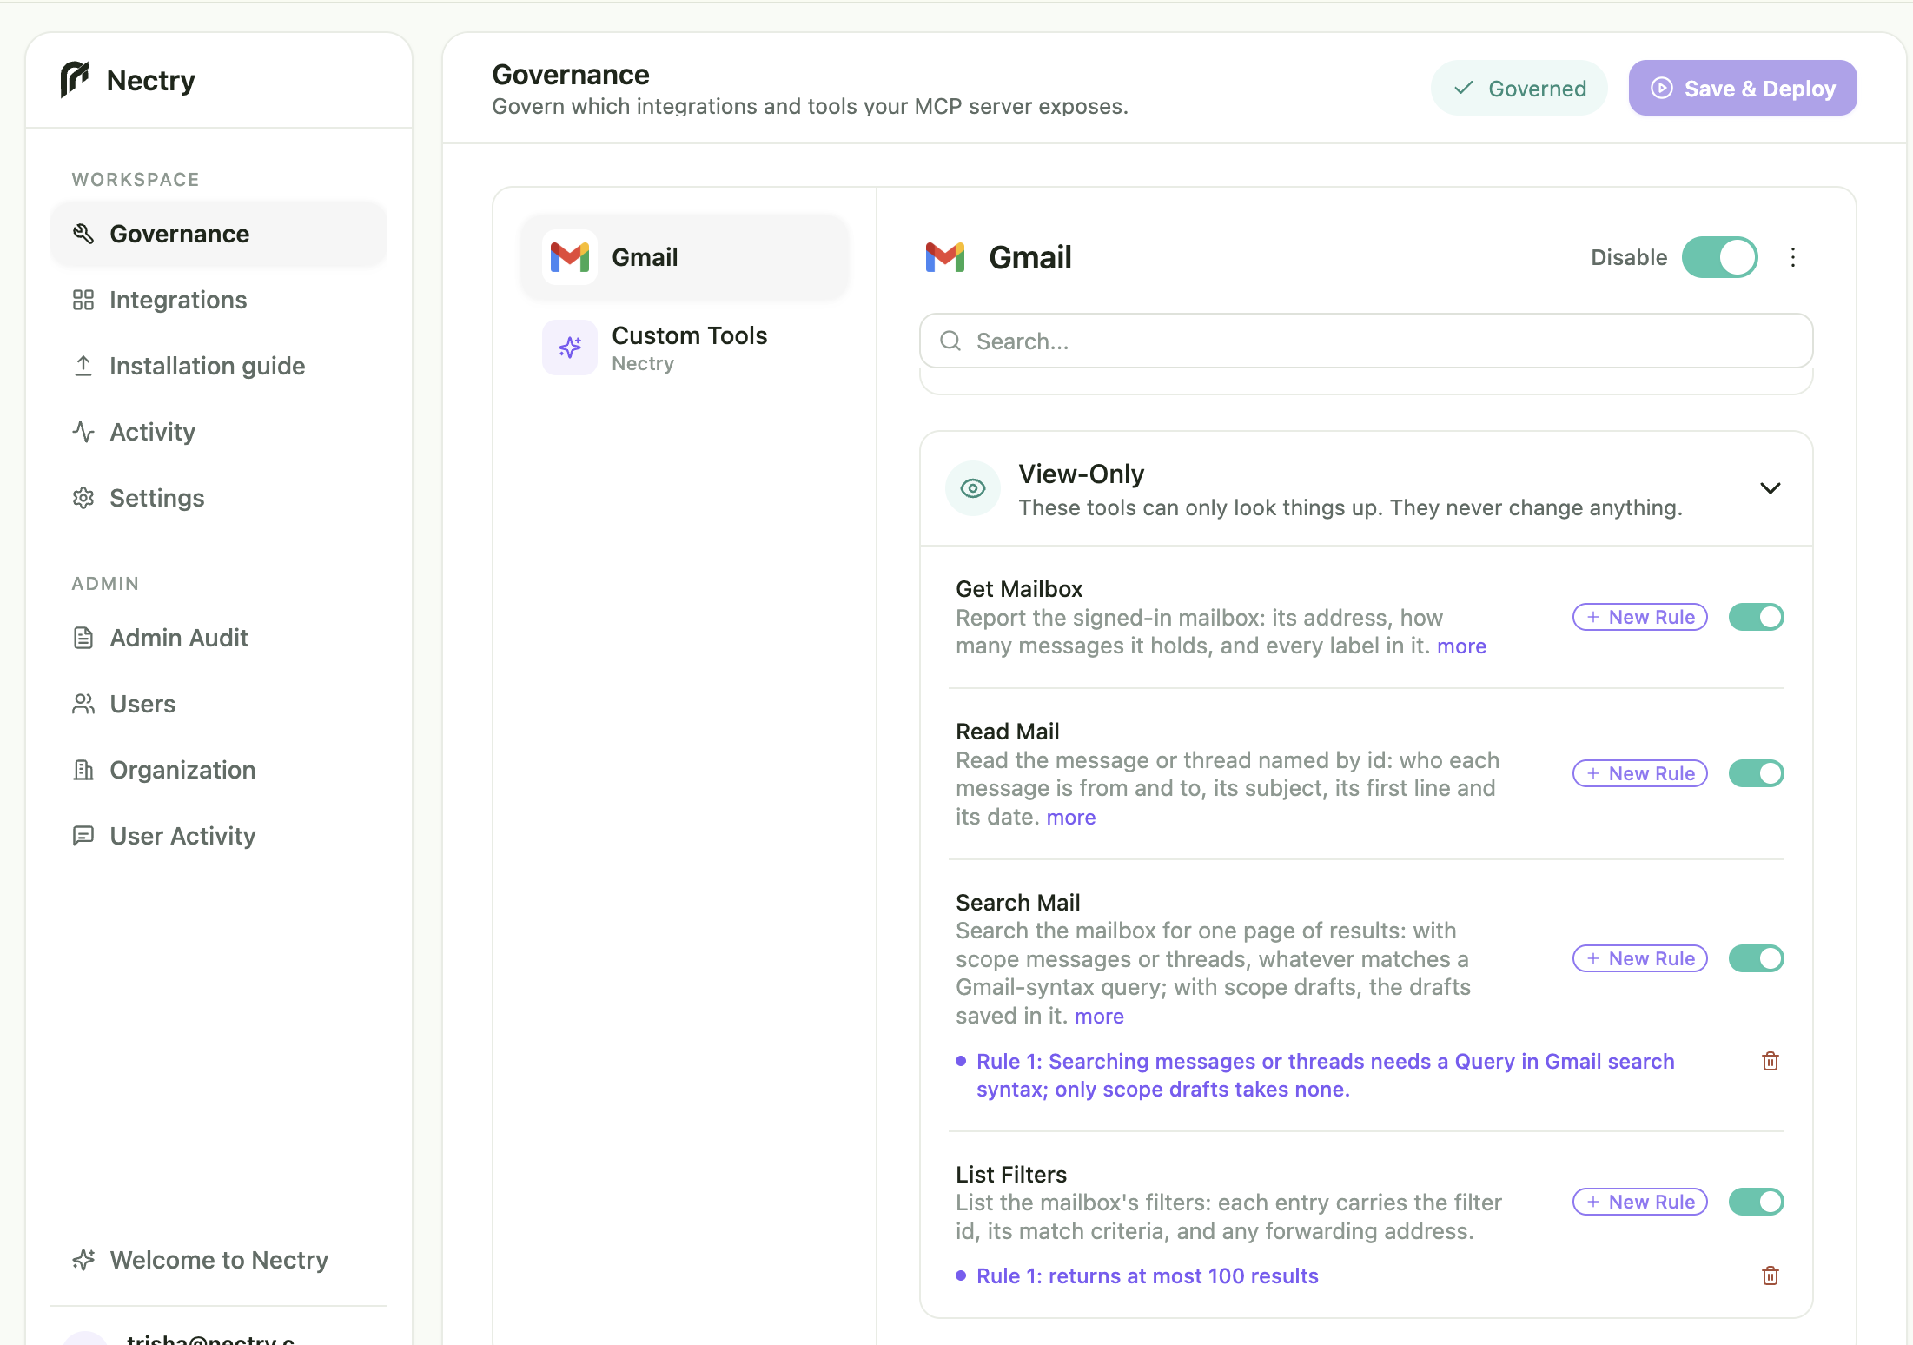Click the Save & Deploy button
This screenshot has width=1913, height=1345.
point(1743,88)
